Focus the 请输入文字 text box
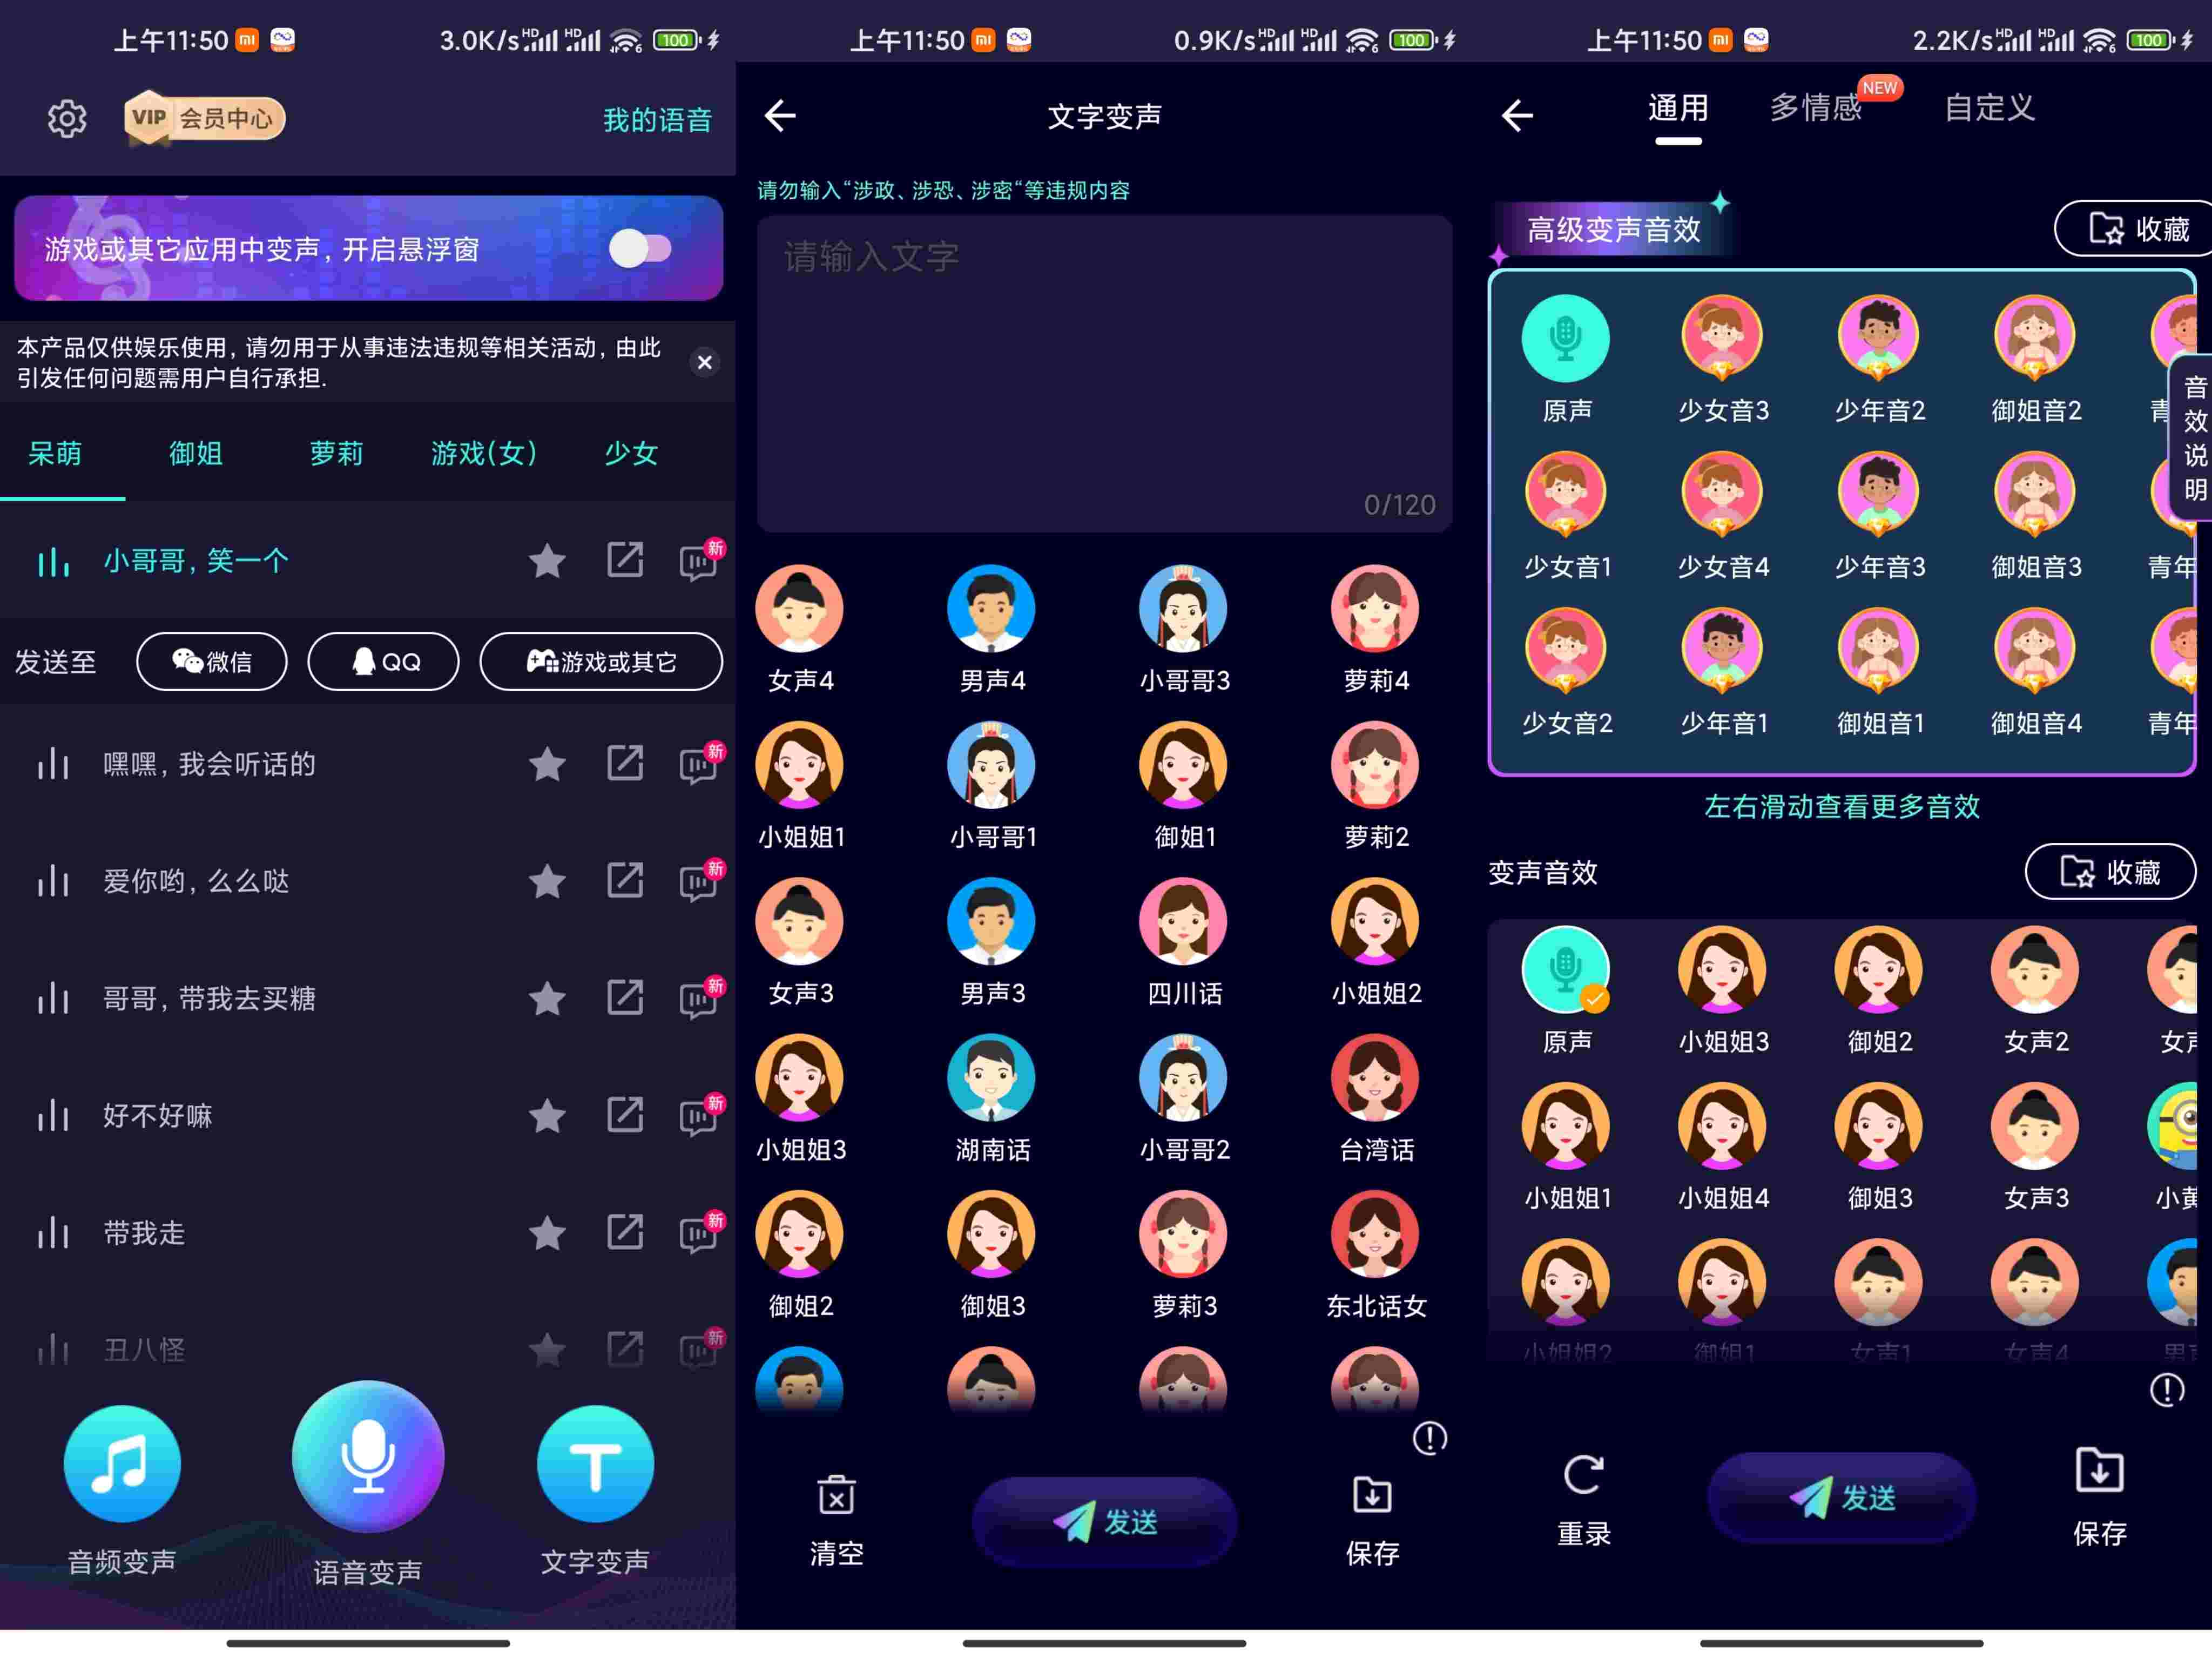2212x1659 pixels. 1104,373
